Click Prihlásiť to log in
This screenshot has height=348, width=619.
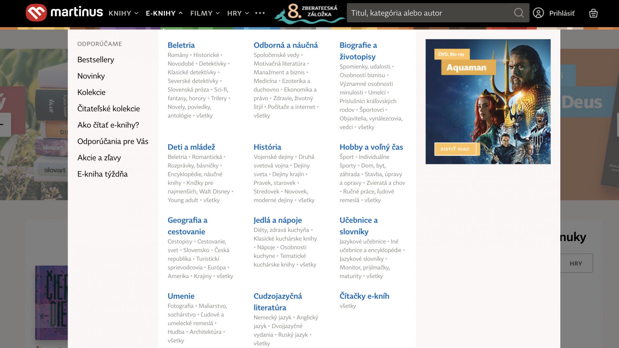pyautogui.click(x=562, y=13)
